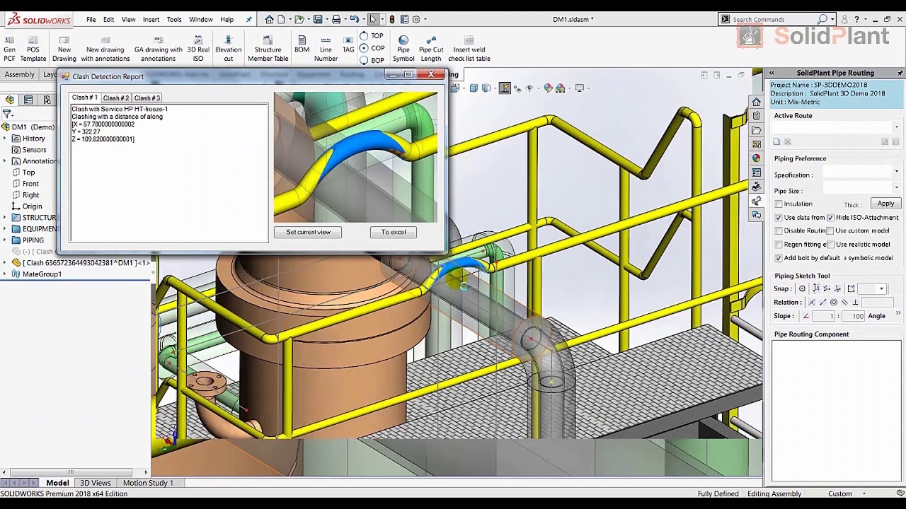Open the Pipe Cut Length tool
Viewport: 906px width, 509px height.
431,49
